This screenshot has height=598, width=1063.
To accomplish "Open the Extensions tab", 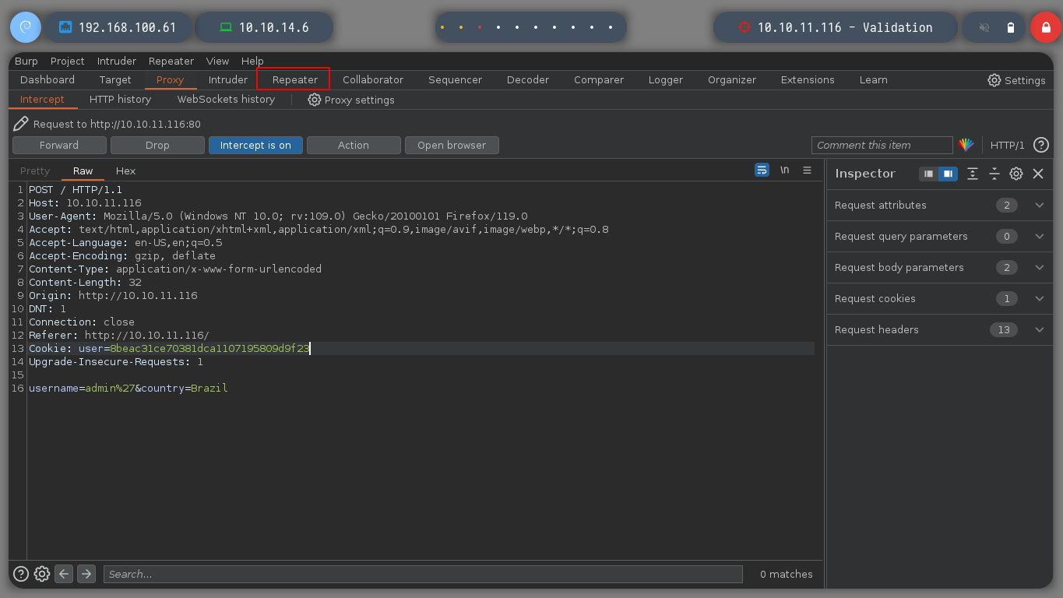I will tap(808, 79).
